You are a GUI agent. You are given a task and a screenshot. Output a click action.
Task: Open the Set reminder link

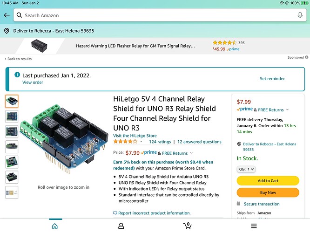(272, 79)
